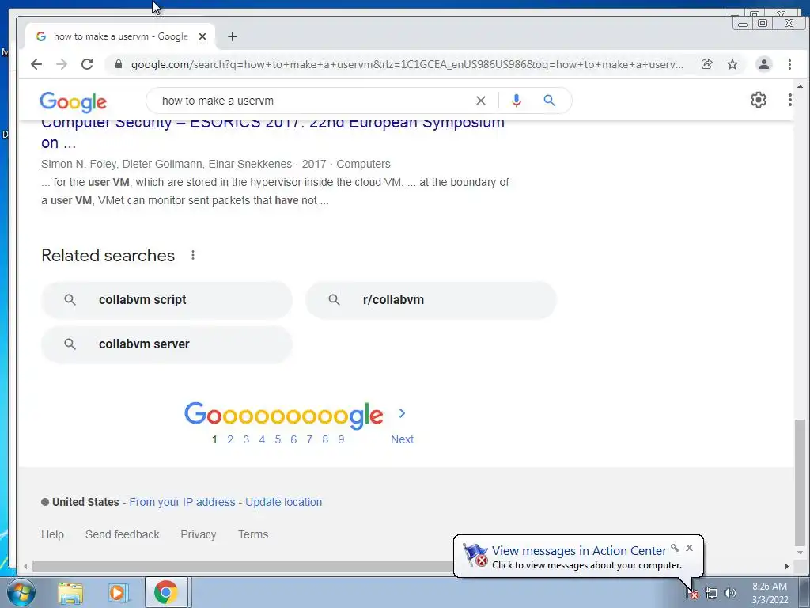Image resolution: width=810 pixels, height=608 pixels.
Task: Click 'From your IP address' link
Action: click(x=183, y=502)
